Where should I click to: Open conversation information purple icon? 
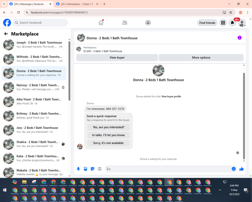pos(239,38)
